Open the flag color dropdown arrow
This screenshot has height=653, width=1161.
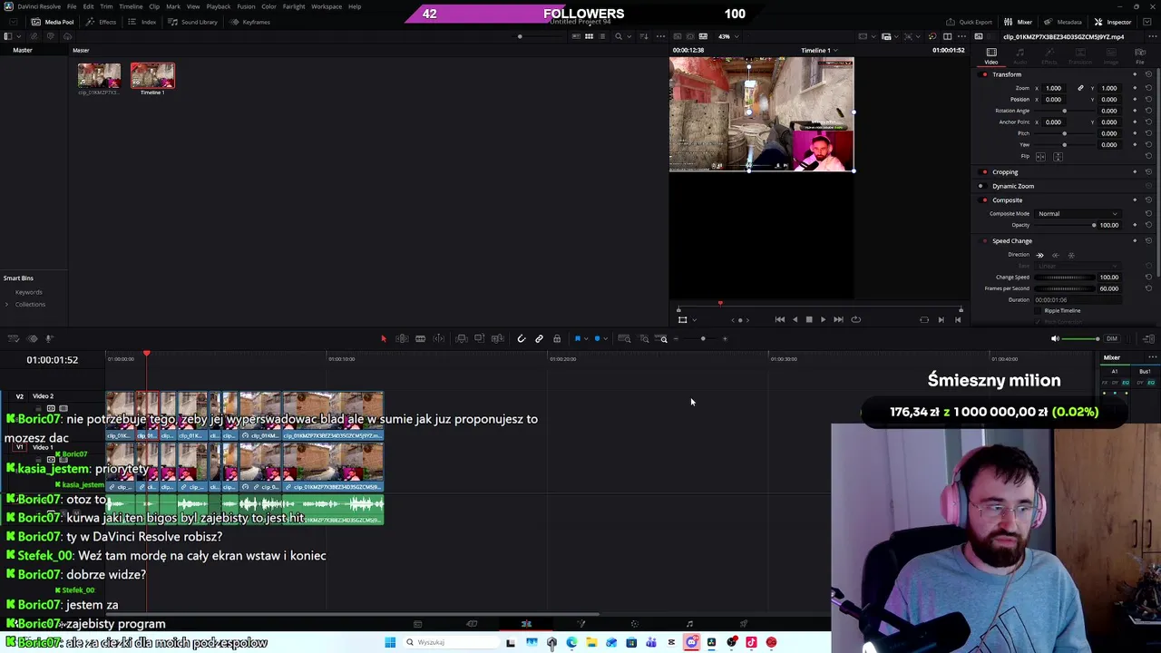[585, 338]
